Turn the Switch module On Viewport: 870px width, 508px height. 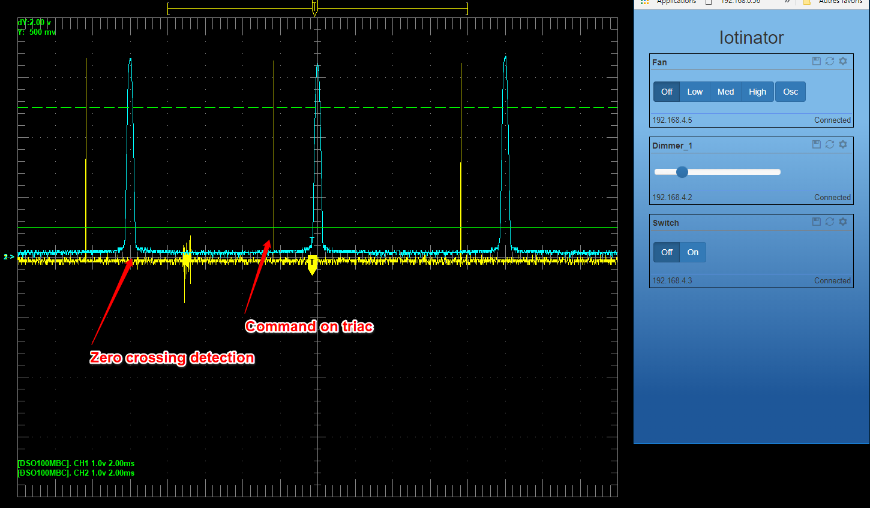(693, 252)
